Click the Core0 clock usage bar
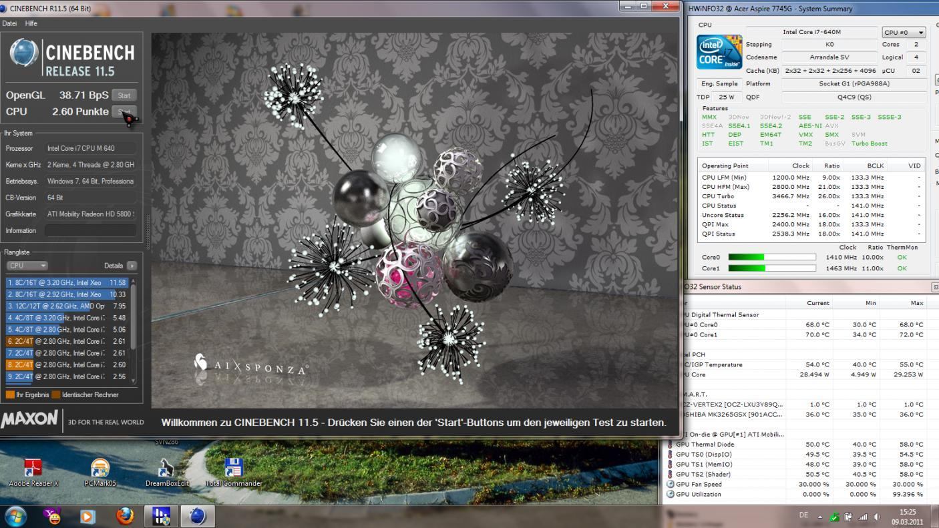The image size is (939, 528). 772,257
